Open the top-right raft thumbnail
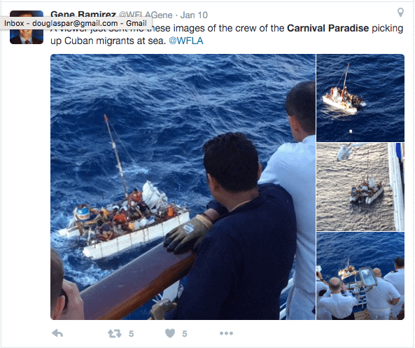Viewport: 415px width, 348px height. point(360,98)
